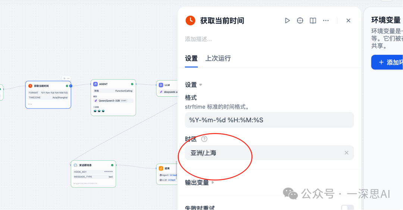Image resolution: width=403 pixels, height=210 pixels.
Task: Run this step with the play icon
Action: pyautogui.click(x=287, y=21)
